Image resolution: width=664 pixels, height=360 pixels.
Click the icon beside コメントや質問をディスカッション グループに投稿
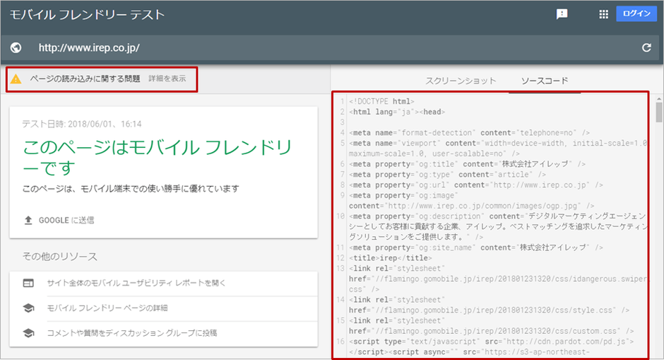click(x=28, y=332)
